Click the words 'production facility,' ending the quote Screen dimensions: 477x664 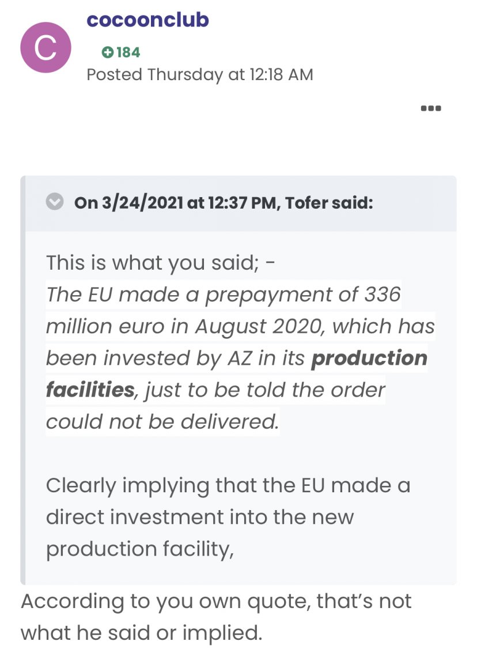140,549
